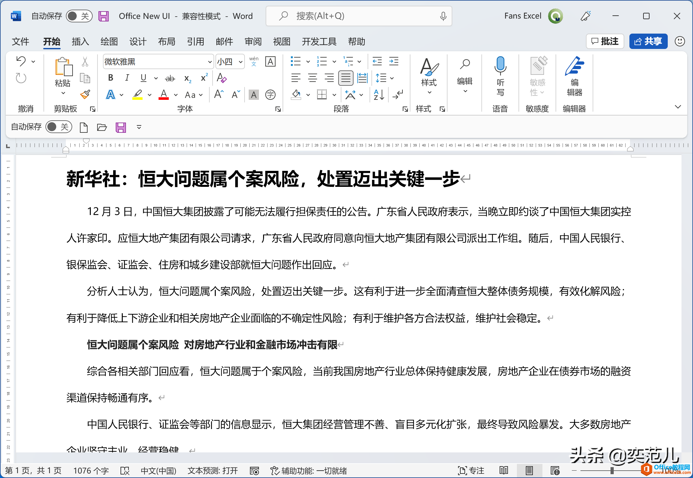
Task: Open the font name dropdown
Action: click(x=210, y=62)
